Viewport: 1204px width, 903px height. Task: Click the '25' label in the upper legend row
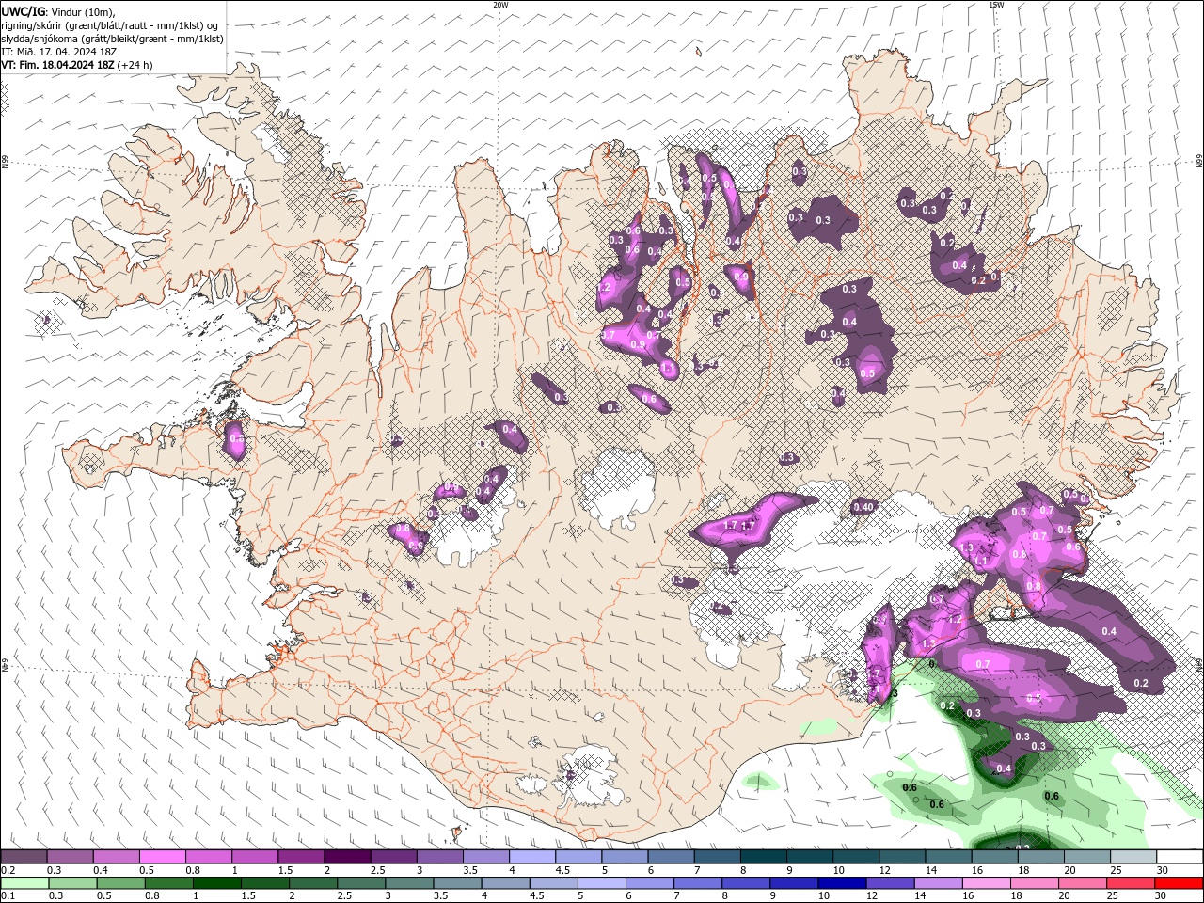(1116, 870)
